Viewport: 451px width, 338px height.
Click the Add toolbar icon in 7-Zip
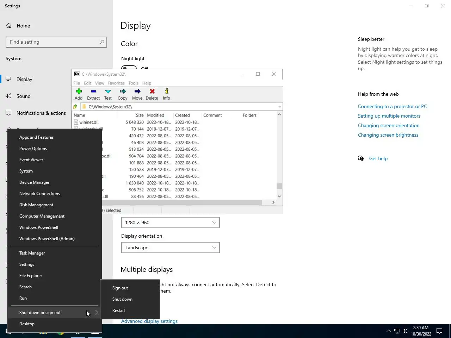(x=79, y=92)
